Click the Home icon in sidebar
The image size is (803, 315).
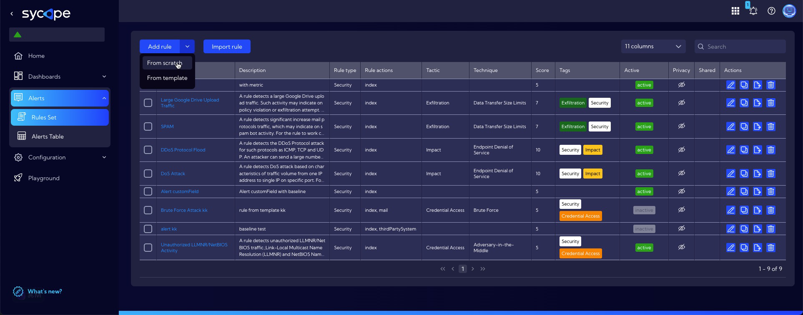pos(18,56)
